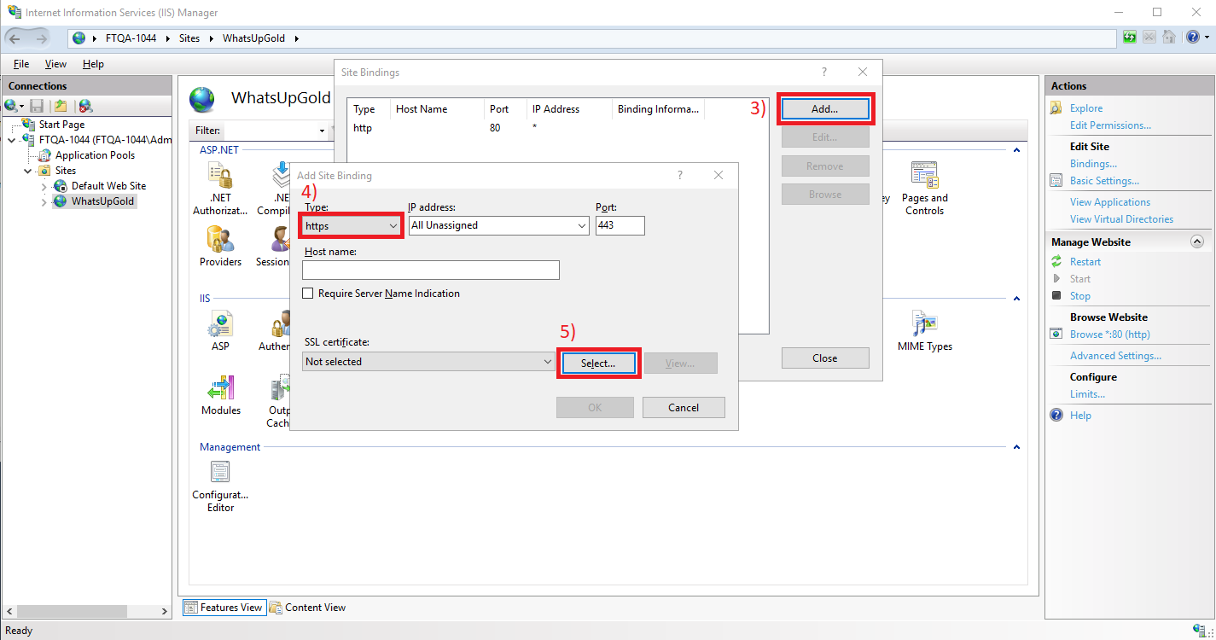
Task: Open the Providers feature icon
Action: (221, 247)
